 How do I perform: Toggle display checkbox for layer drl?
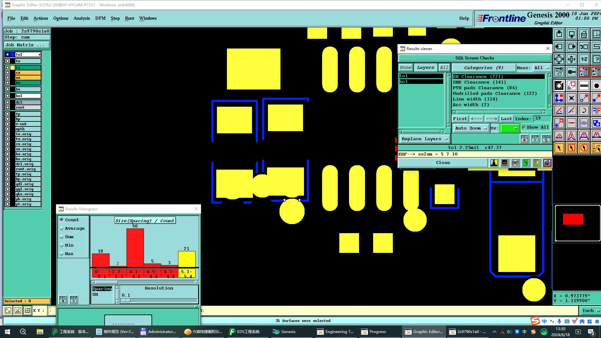8,102
